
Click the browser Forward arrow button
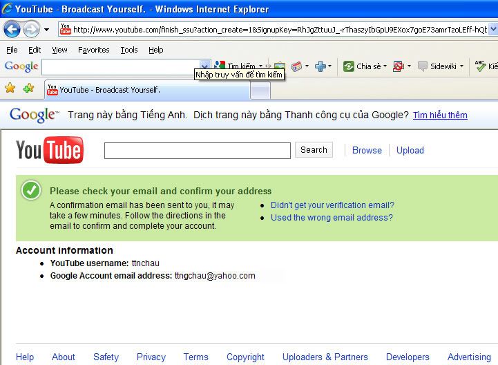(x=32, y=30)
